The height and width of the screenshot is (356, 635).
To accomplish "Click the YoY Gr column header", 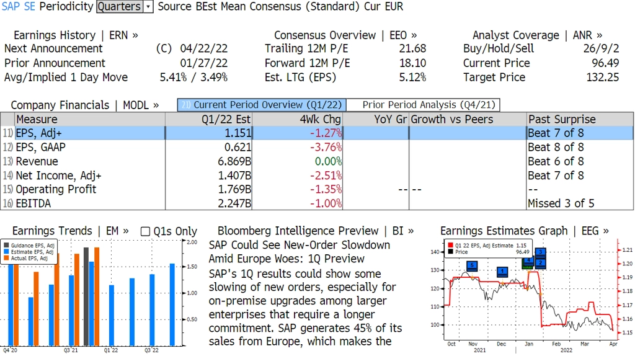I will (x=376, y=120).
